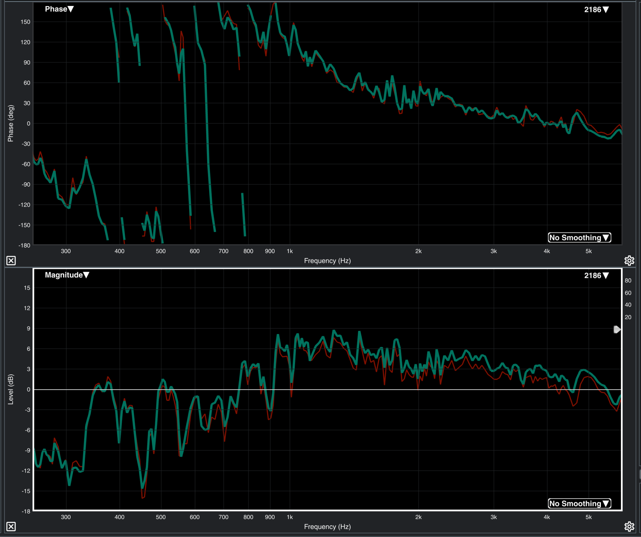This screenshot has width=641, height=537.
Task: Click the Phase (deg) axis label
Action: click(11, 124)
